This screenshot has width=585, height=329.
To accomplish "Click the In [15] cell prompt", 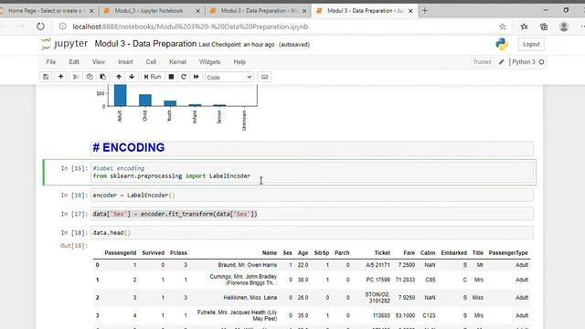I will [x=74, y=168].
